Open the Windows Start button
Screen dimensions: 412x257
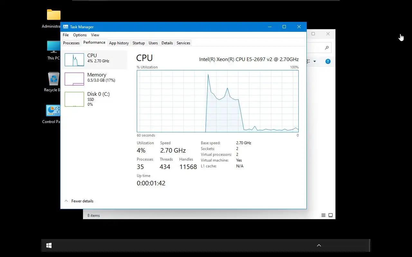point(49,245)
